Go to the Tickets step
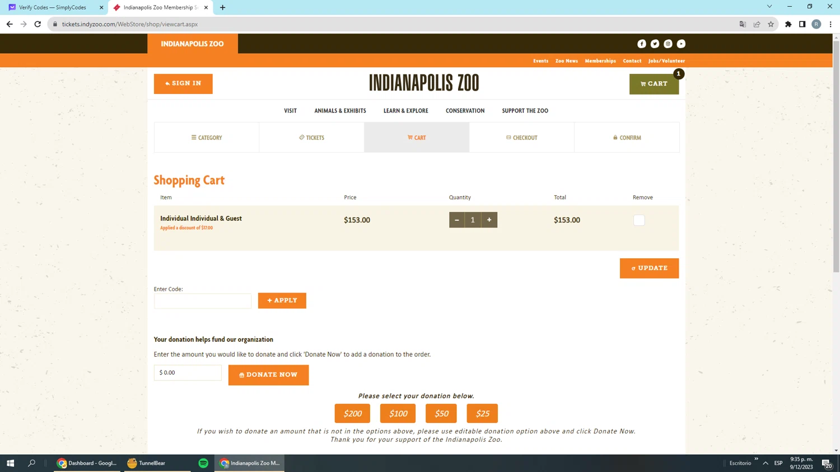 coord(311,138)
